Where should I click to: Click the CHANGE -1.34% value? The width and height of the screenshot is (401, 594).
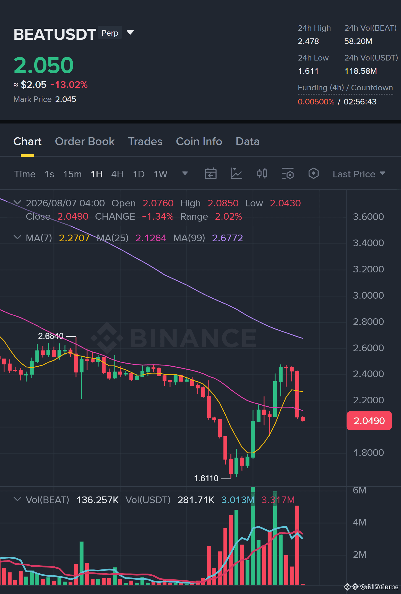point(158,216)
